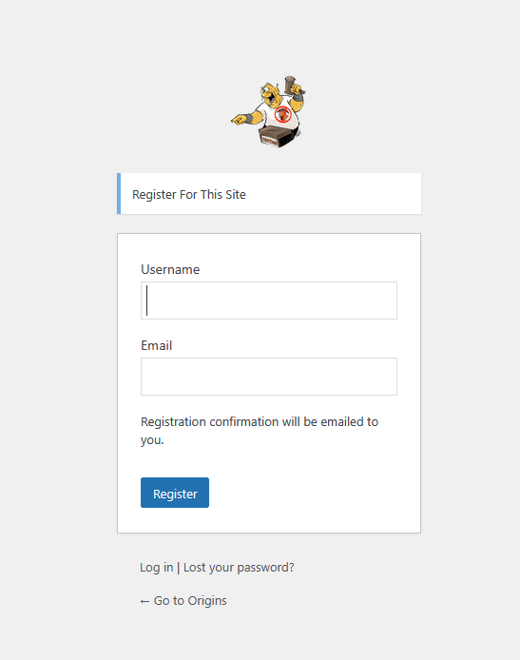Screen dimensions: 520x660
Task: Click the separator between Log in and Lost password
Action: (x=179, y=568)
